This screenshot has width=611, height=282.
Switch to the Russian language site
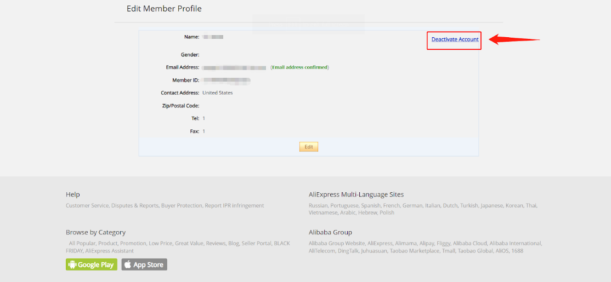[x=318, y=205]
